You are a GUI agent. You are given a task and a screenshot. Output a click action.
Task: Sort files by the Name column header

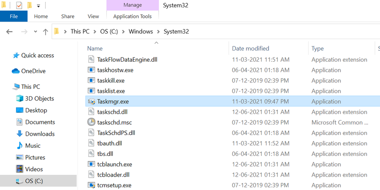(x=95, y=48)
